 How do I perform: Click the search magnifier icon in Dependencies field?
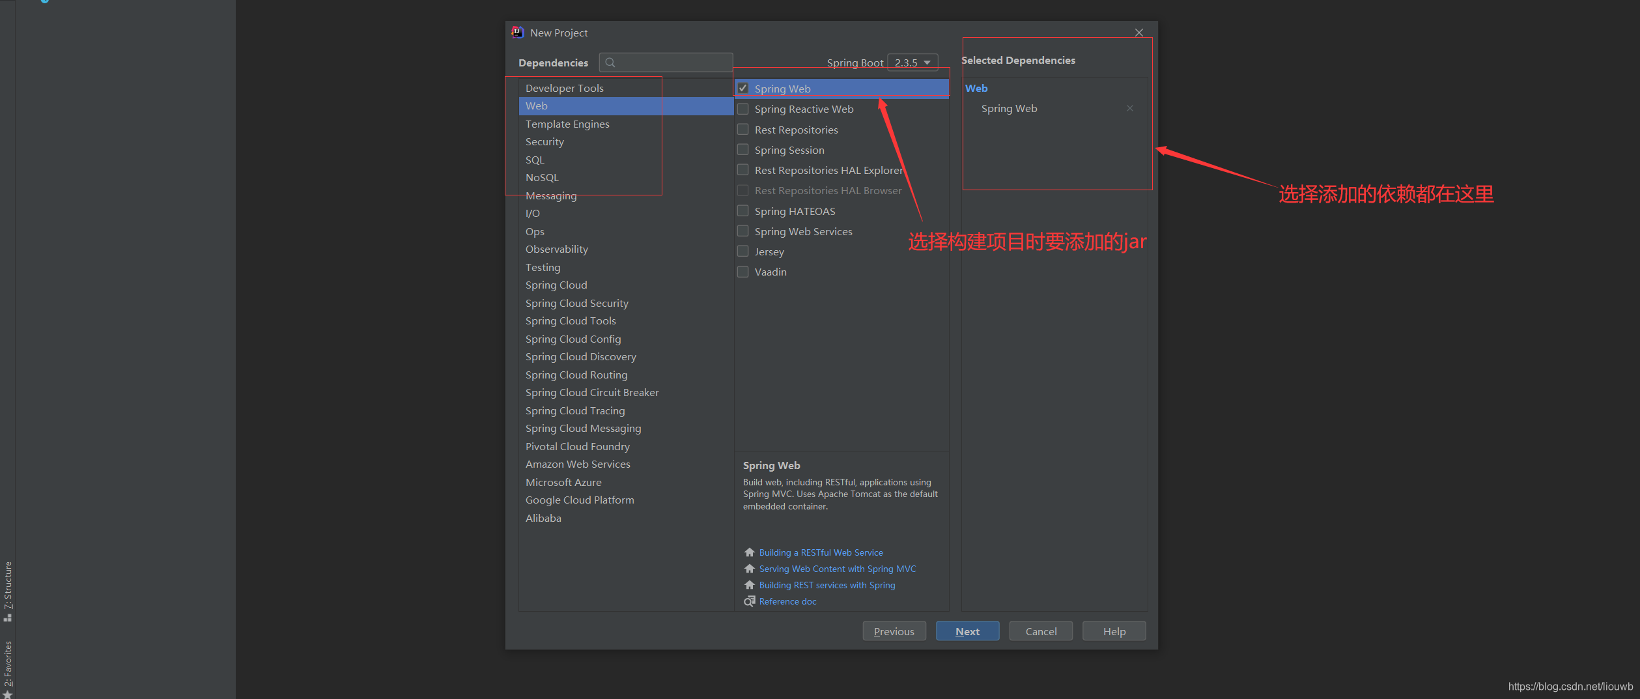tap(610, 63)
